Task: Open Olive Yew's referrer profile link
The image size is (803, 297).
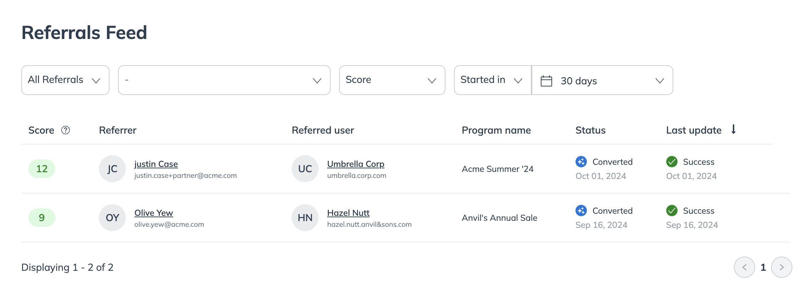Action: [153, 213]
